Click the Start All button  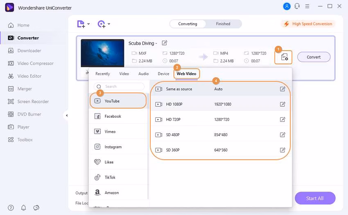pos(315,198)
